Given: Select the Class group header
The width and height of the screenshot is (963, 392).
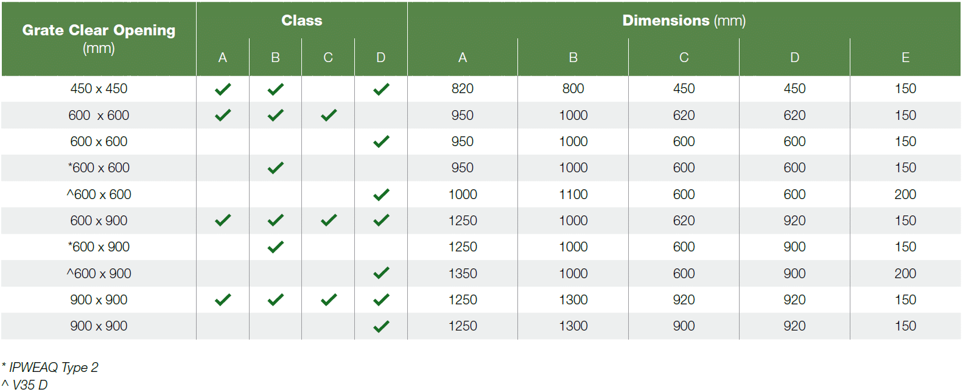Looking at the screenshot, I should (302, 21).
